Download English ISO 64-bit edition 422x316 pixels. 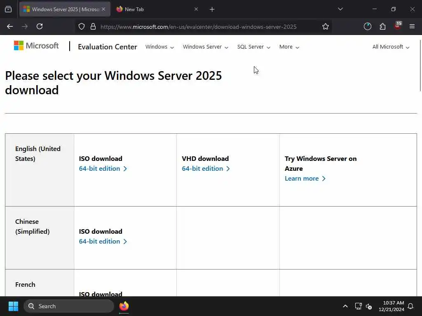pyautogui.click(x=103, y=168)
